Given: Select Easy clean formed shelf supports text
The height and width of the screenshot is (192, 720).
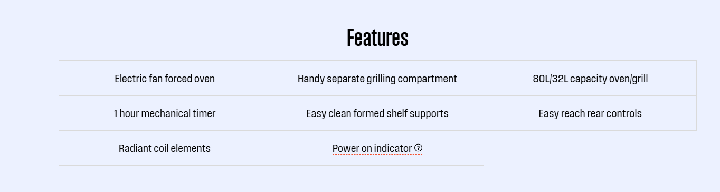Looking at the screenshot, I should (377, 113).
